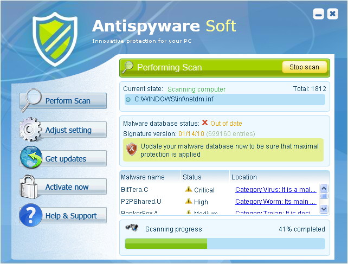Open Get updates
Image resolution: width=348 pixels, height=264 pixels.
pyautogui.click(x=63, y=158)
